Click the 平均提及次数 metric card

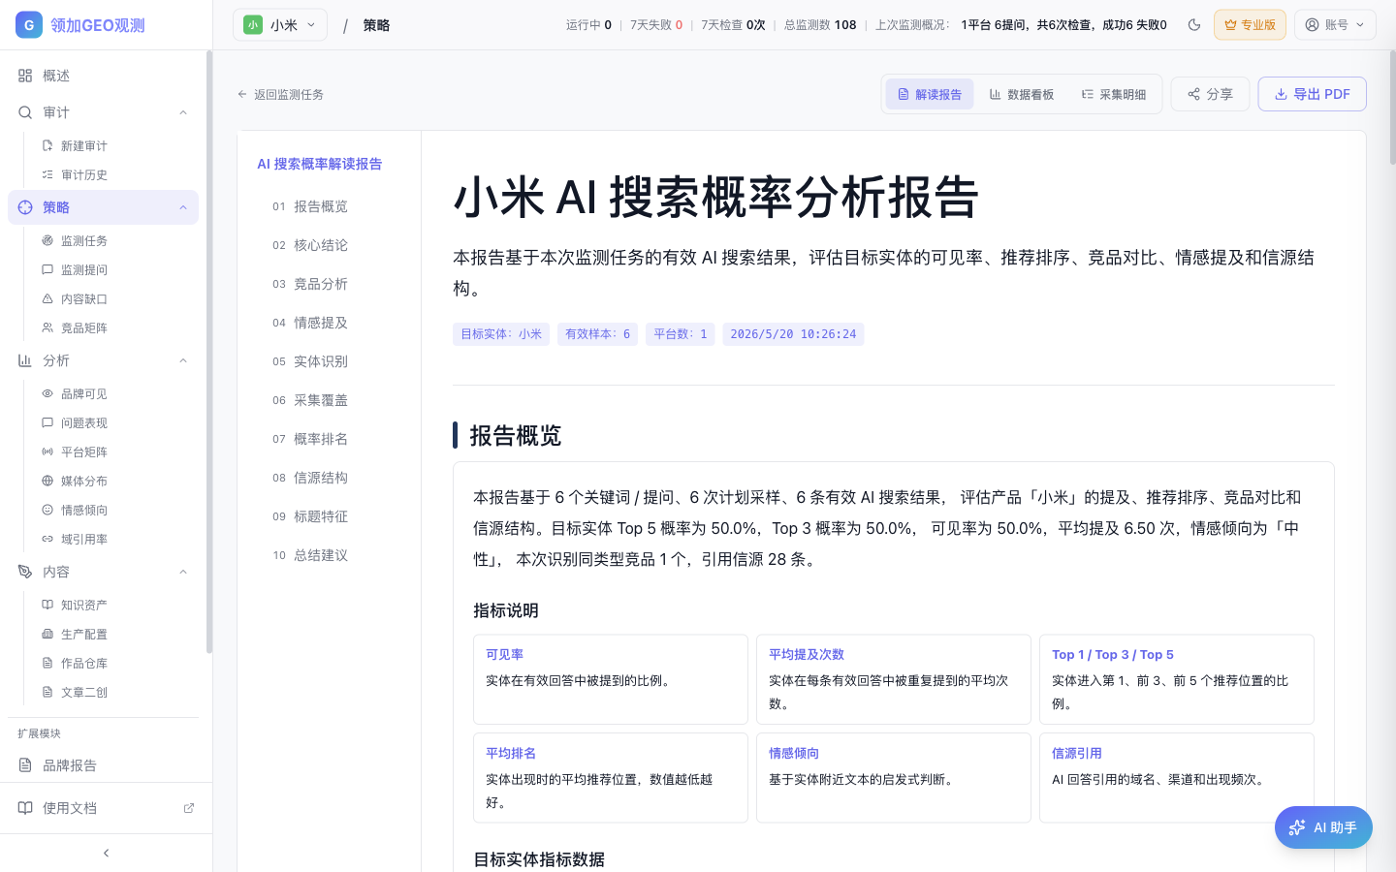tap(894, 679)
